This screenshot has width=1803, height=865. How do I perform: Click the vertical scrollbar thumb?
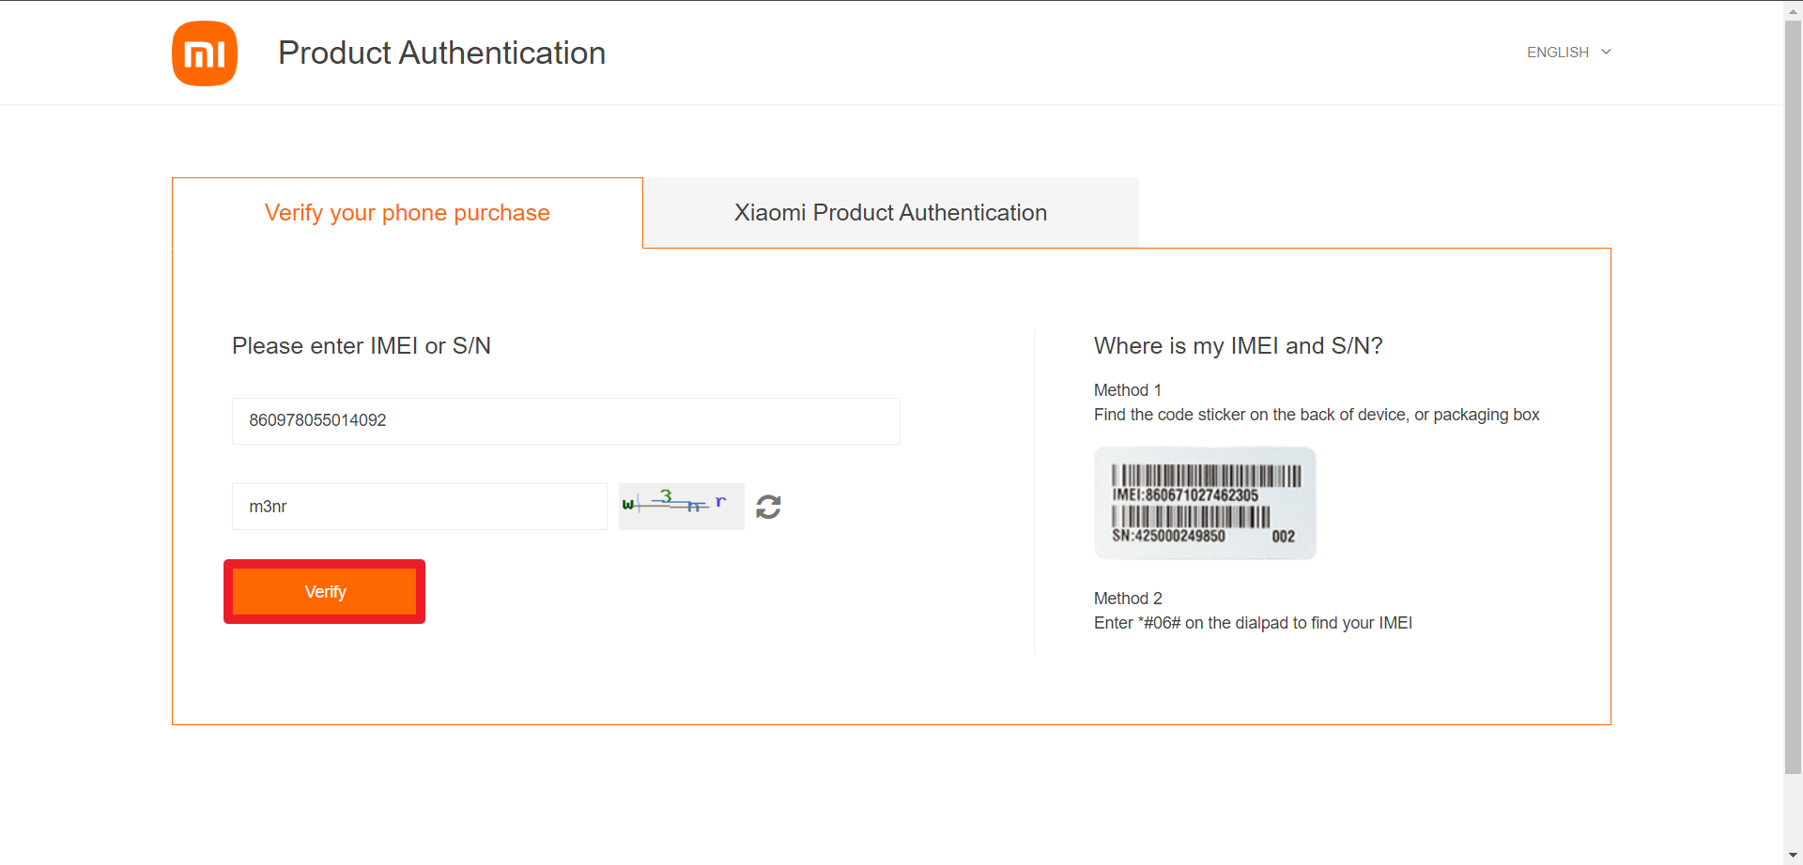click(x=1793, y=394)
